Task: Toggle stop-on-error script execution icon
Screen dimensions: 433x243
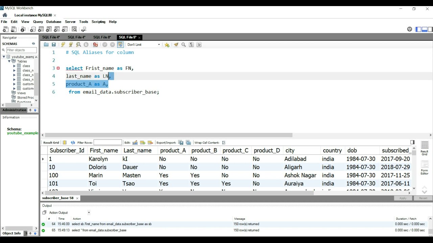Action: pyautogui.click(x=95, y=45)
